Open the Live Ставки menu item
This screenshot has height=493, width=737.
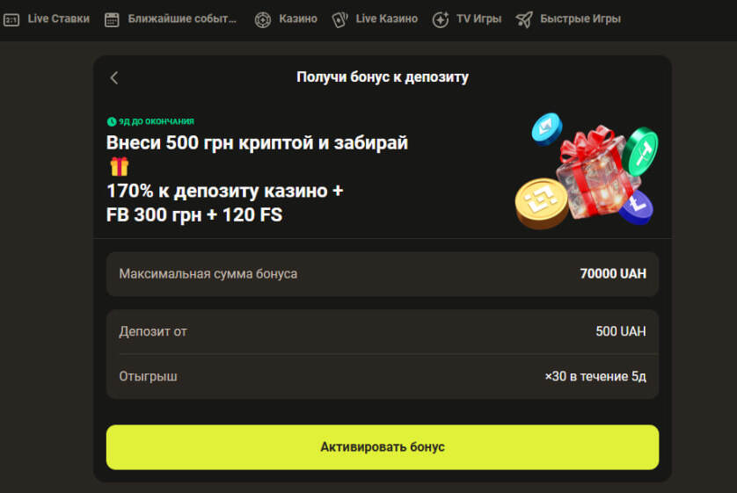(58, 18)
